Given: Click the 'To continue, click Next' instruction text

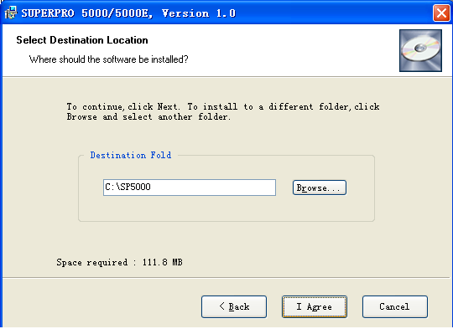Looking at the screenshot, I should coord(223,111).
